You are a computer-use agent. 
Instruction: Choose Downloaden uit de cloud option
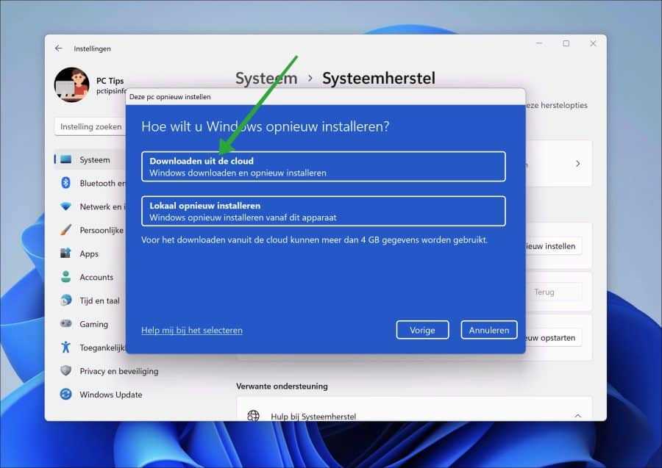pyautogui.click(x=324, y=167)
